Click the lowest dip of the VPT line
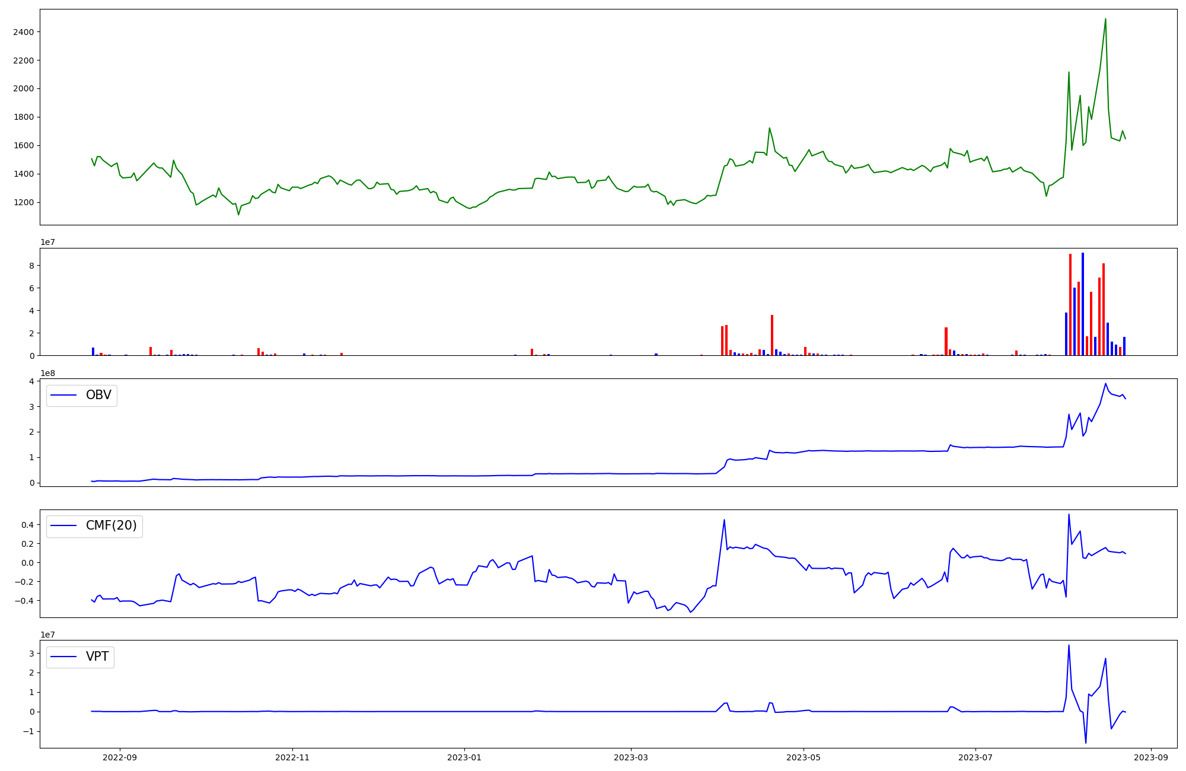 click(1086, 743)
